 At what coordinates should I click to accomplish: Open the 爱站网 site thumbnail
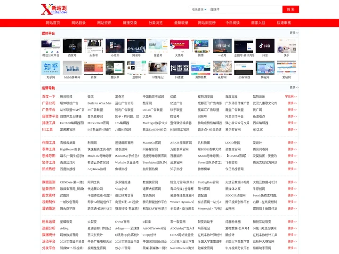click(x=286, y=68)
